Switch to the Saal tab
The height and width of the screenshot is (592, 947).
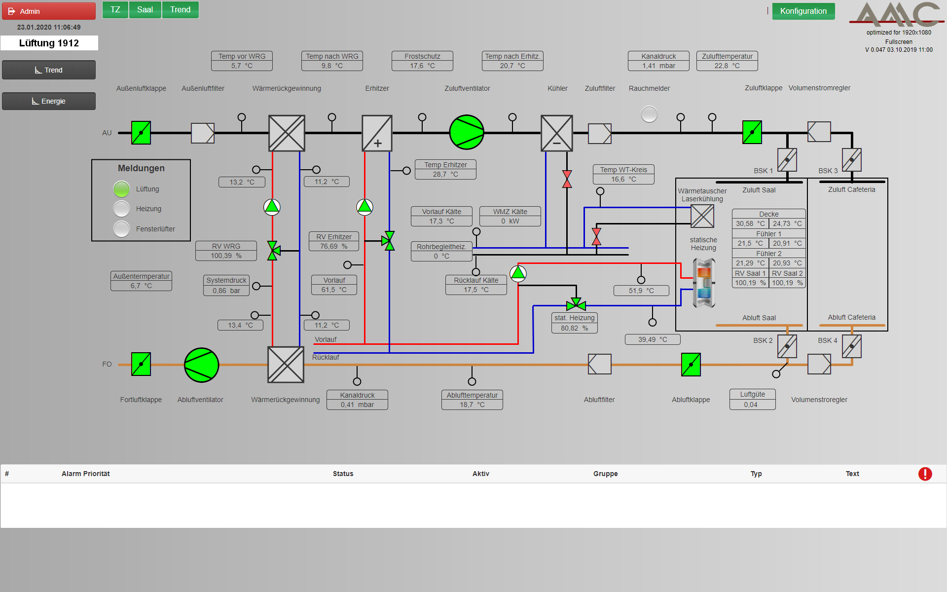pos(145,10)
